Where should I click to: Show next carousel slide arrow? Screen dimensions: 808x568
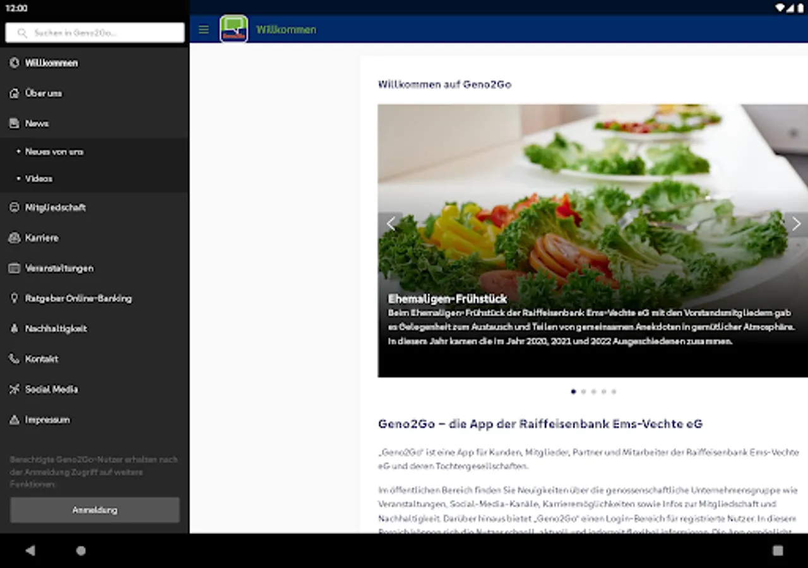pyautogui.click(x=796, y=224)
